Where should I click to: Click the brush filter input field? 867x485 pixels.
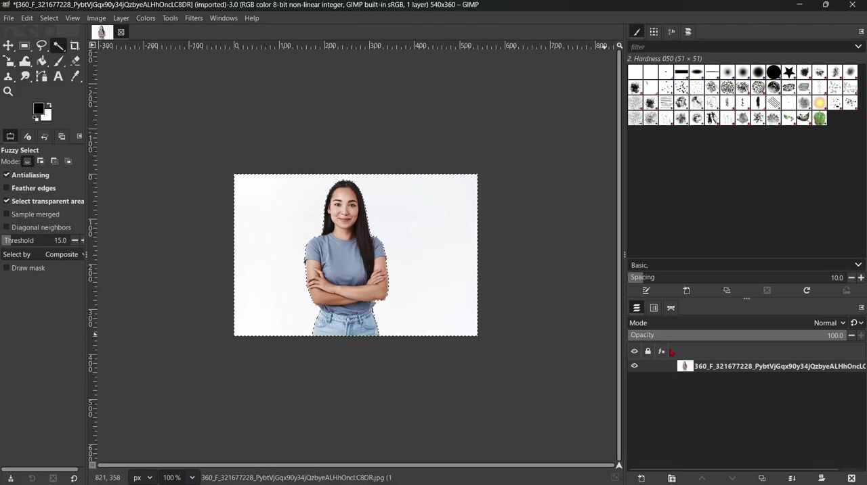[741, 47]
